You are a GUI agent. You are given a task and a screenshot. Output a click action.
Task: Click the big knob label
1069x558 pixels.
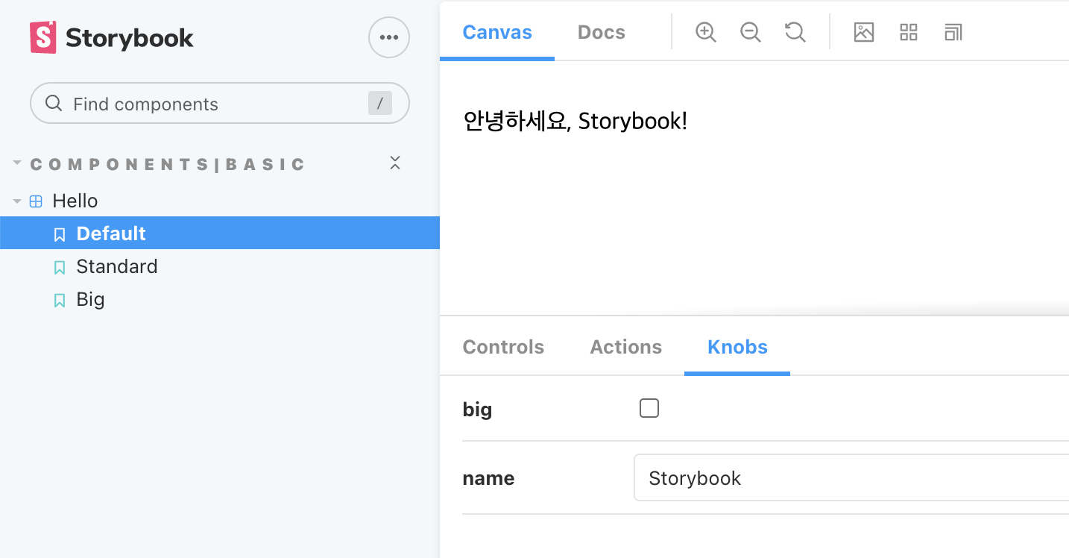477,410
